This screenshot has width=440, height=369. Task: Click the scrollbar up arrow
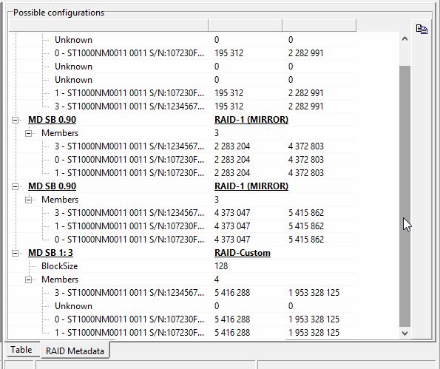pyautogui.click(x=405, y=38)
